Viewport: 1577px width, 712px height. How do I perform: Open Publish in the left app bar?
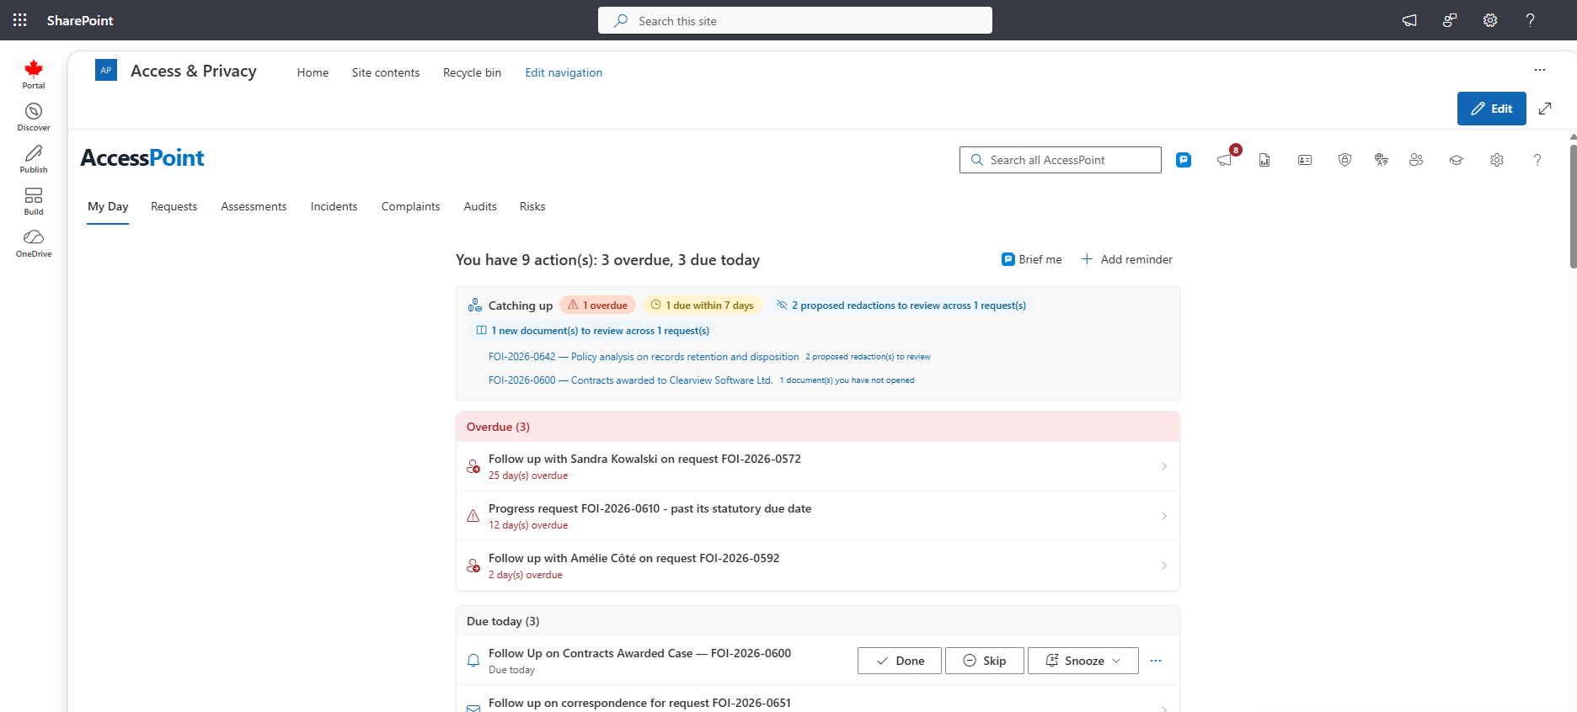tap(34, 159)
